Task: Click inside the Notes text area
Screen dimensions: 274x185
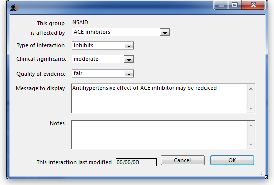Action: coord(159,135)
